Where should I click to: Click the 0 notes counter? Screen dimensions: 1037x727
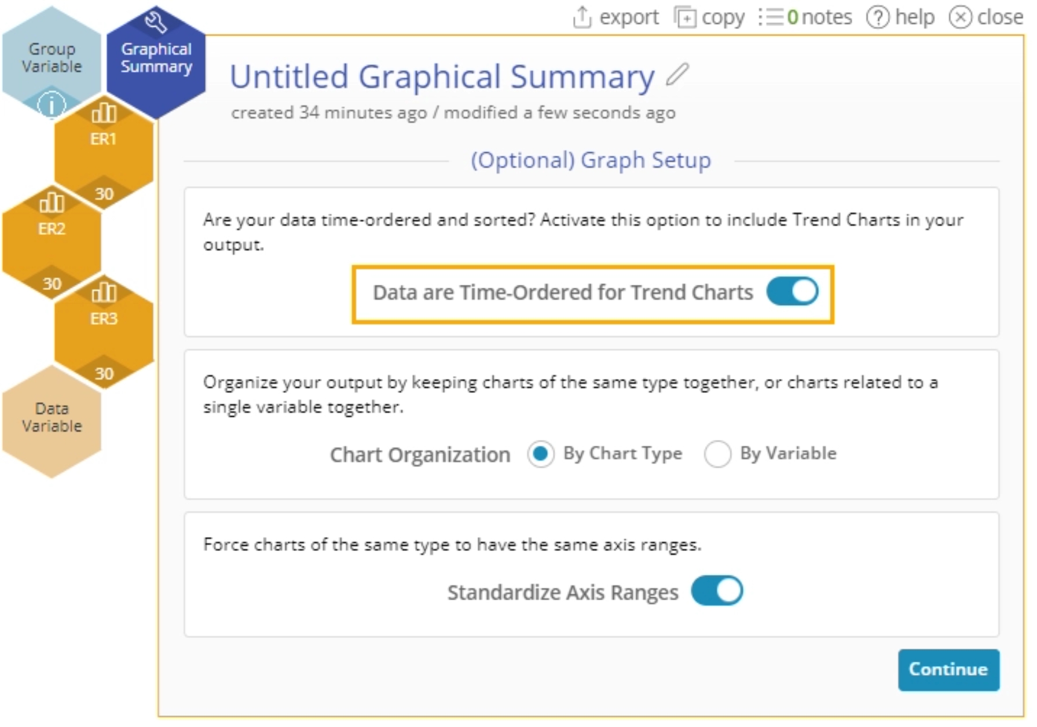coord(794,17)
